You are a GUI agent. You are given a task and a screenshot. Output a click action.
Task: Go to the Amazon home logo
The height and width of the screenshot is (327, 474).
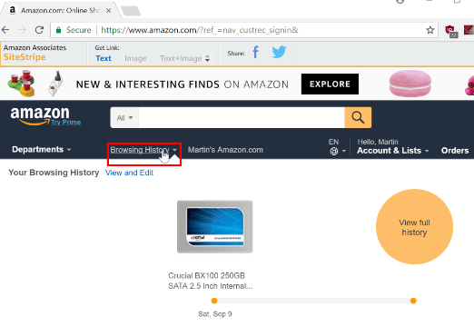(40, 115)
